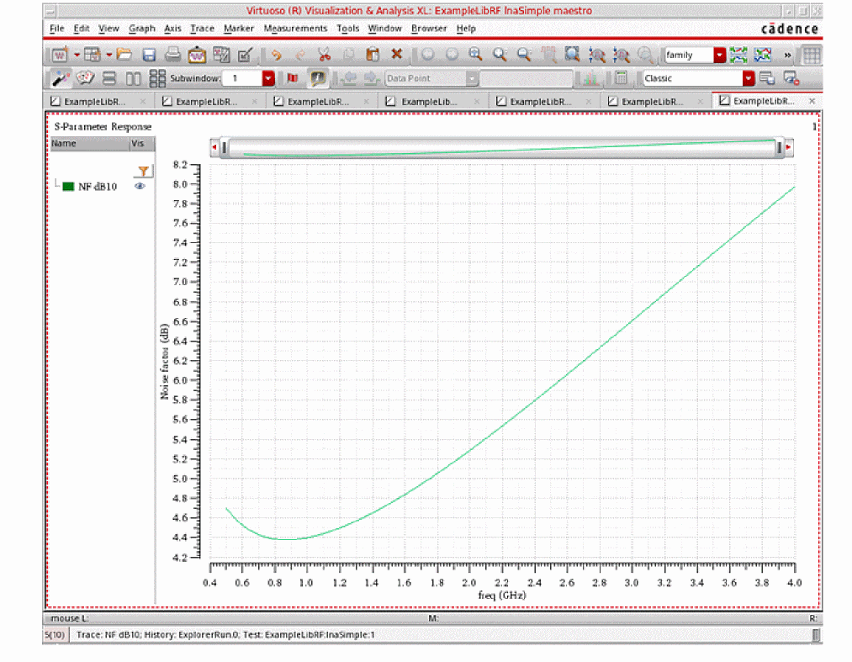Click the right handle of zoom scrollbar
Image resolution: width=852 pixels, height=662 pixels.
pos(780,148)
